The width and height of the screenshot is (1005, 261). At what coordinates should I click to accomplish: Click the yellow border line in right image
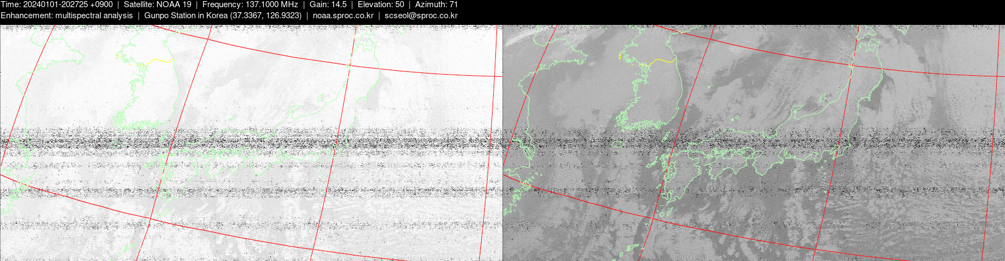click(663, 60)
